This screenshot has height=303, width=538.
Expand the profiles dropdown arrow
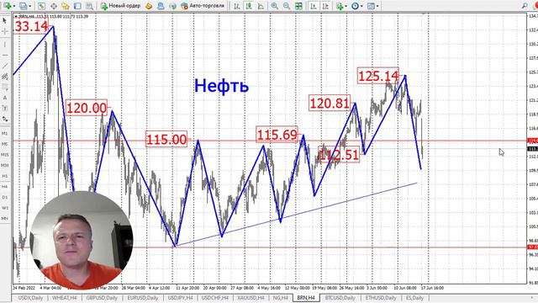click(30, 6)
